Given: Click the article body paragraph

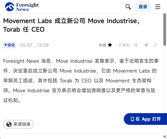Looking at the screenshot, I should coord(81,81).
